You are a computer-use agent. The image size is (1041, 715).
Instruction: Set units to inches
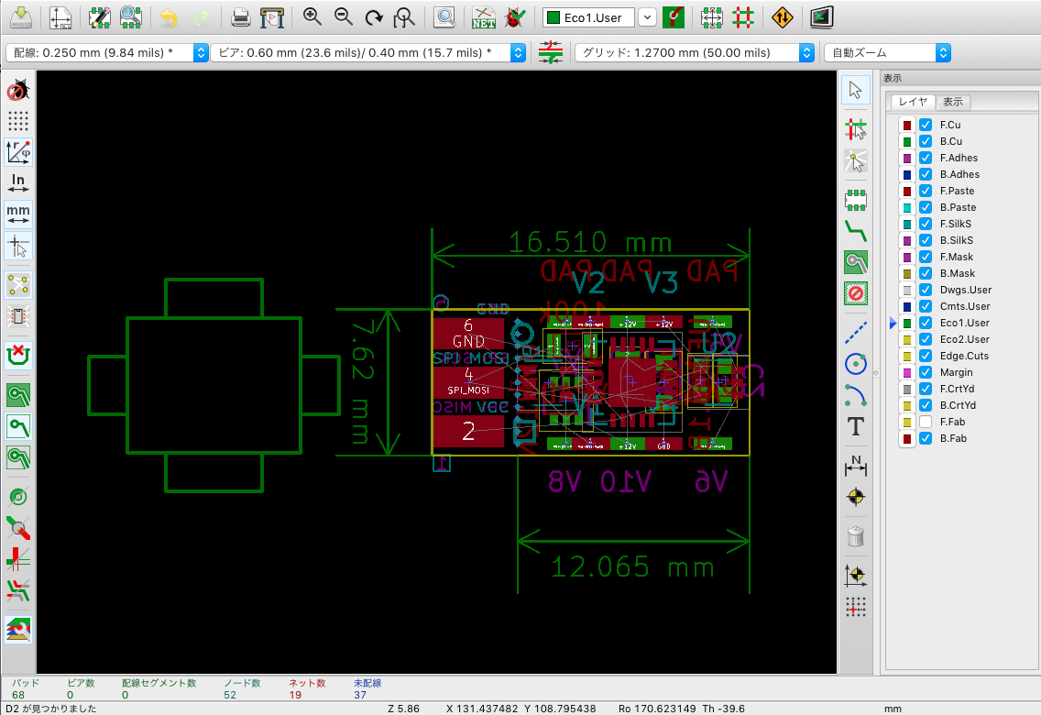pyautogui.click(x=18, y=183)
